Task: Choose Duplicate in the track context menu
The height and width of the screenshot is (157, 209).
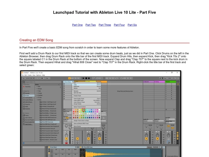Action: click(87, 86)
